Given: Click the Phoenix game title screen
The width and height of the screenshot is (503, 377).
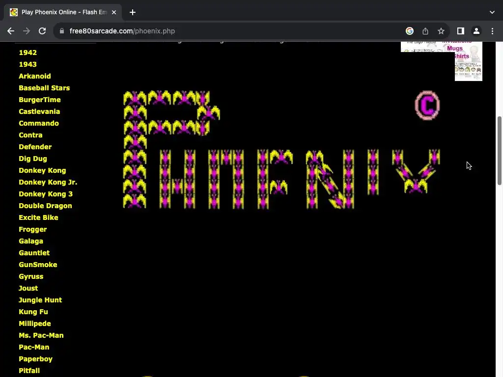Looking at the screenshot, I should tap(281, 149).
